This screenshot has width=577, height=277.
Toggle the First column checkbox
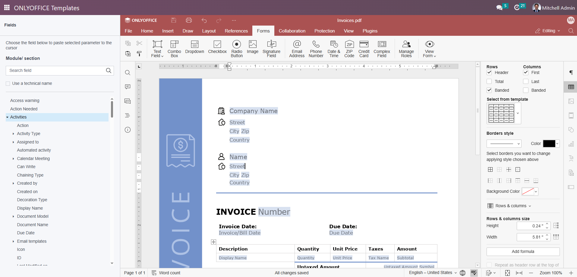coord(526,72)
